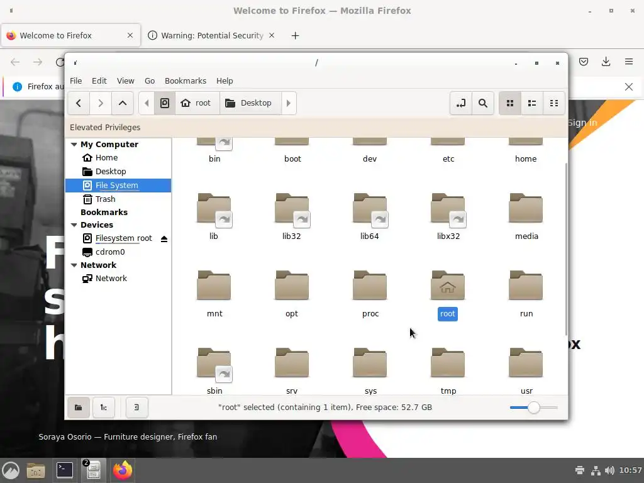
Task: Hide the sidebar with the statusbar button
Action: pyautogui.click(x=136, y=408)
